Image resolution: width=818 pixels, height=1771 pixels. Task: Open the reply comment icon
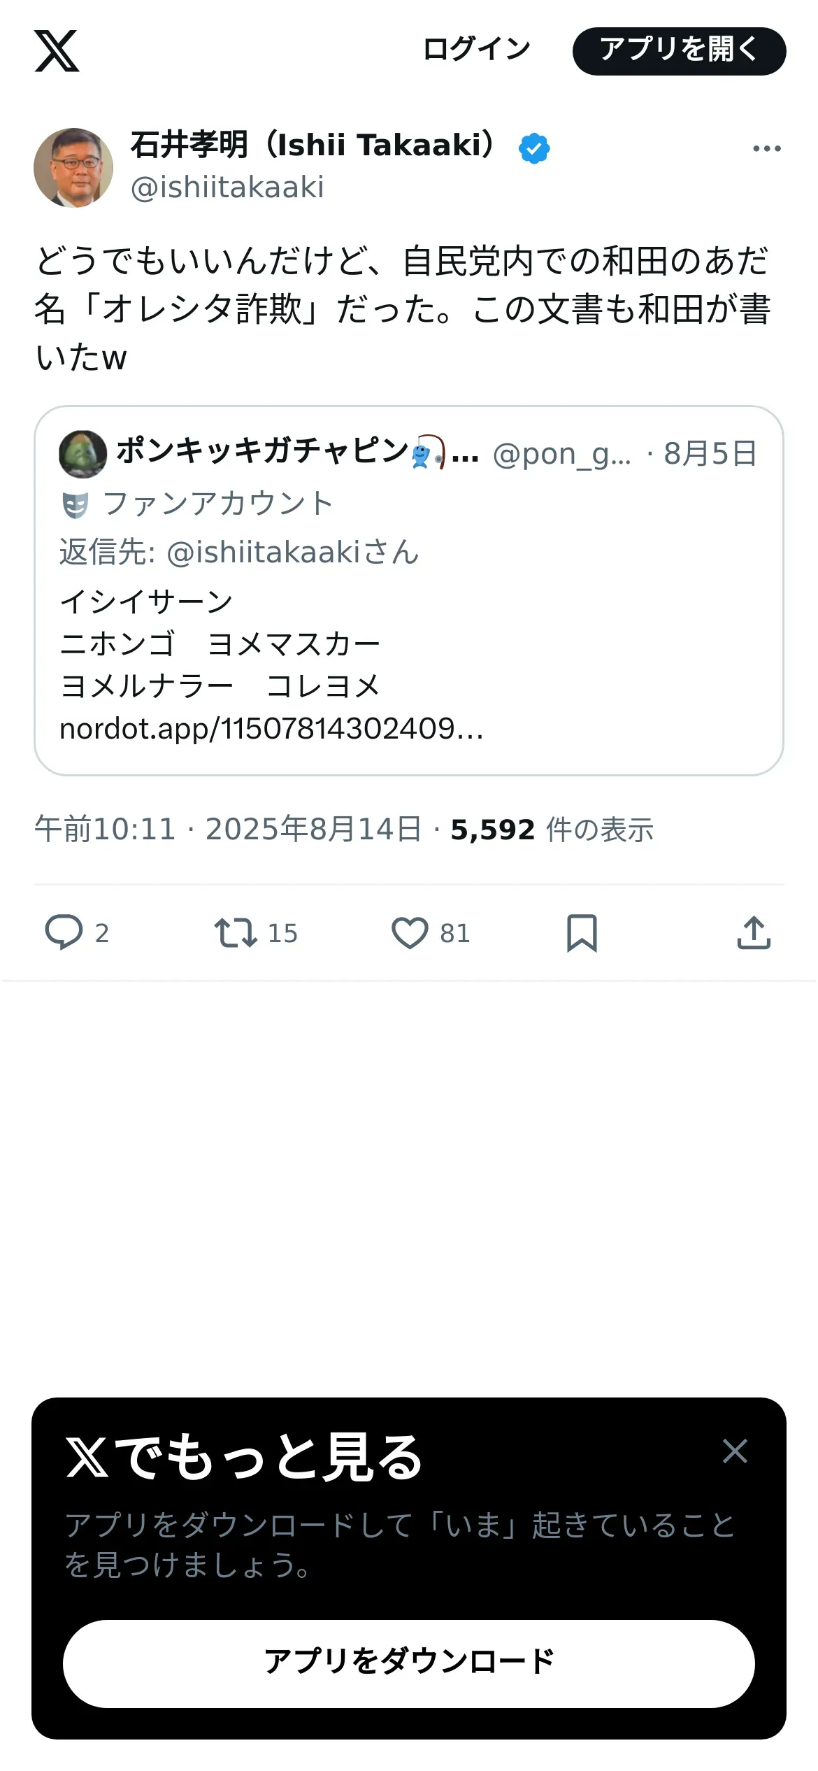click(x=64, y=932)
